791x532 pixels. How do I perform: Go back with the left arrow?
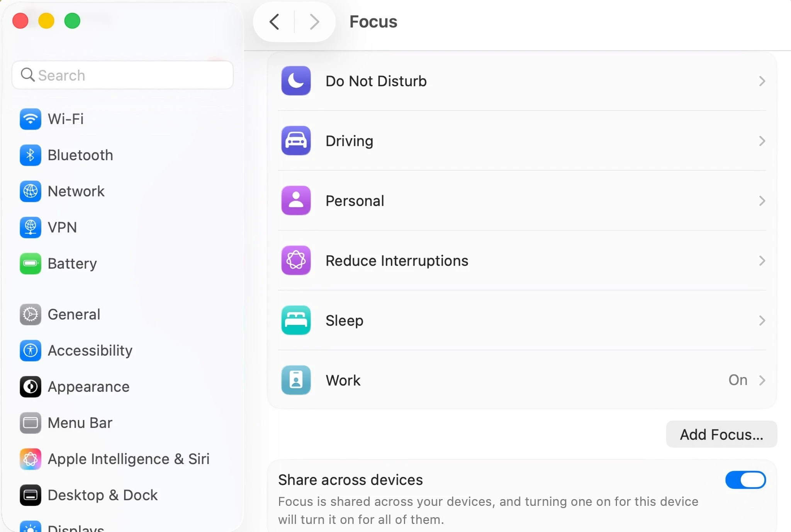(274, 22)
